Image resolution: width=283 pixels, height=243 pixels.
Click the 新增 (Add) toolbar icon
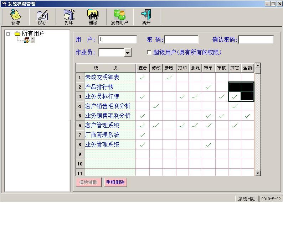click(16, 17)
